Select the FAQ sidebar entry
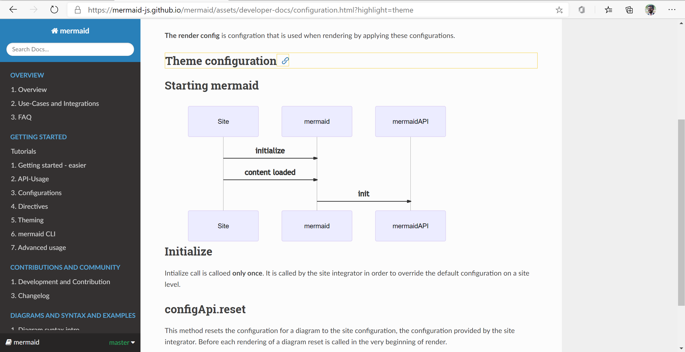Viewport: 685px width, 352px height. click(x=21, y=117)
